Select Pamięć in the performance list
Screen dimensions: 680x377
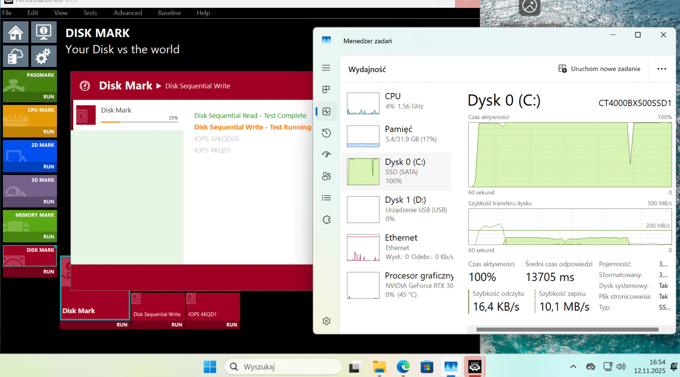point(397,136)
